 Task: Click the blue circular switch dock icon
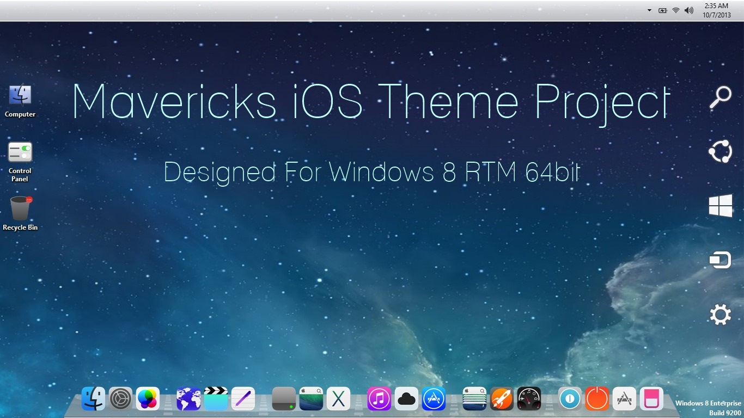click(x=570, y=399)
